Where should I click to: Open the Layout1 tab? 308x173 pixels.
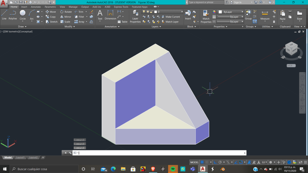[20, 157]
